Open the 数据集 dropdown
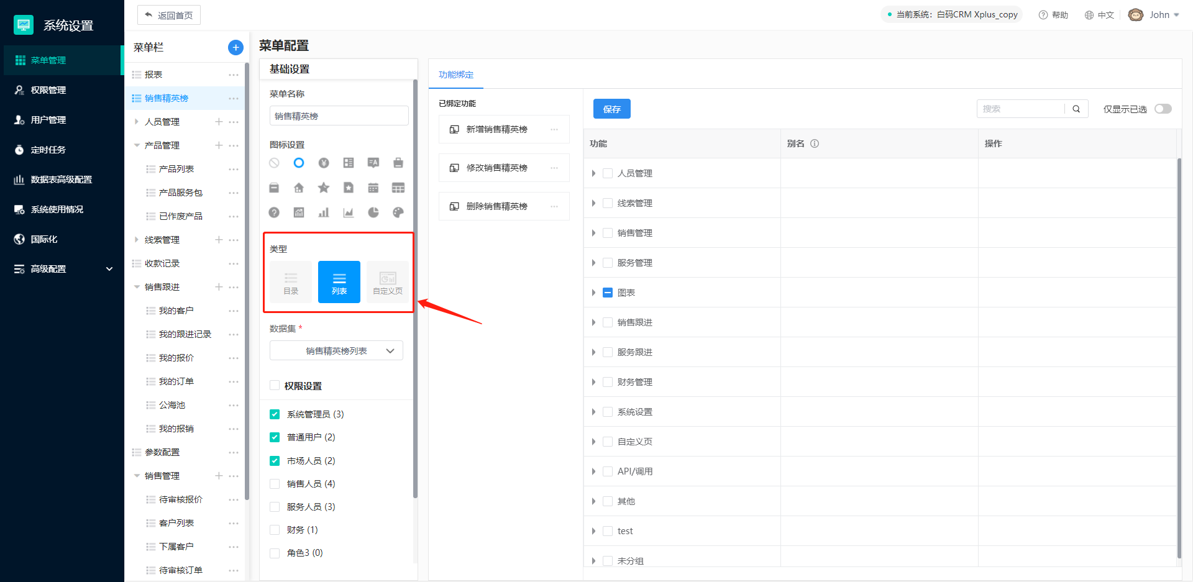 click(336, 351)
